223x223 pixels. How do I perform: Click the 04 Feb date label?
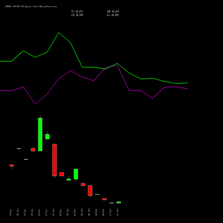pos(89,212)
